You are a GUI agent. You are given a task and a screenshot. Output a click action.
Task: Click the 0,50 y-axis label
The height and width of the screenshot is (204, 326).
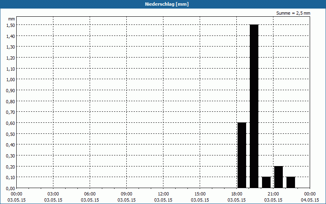coord(11,134)
